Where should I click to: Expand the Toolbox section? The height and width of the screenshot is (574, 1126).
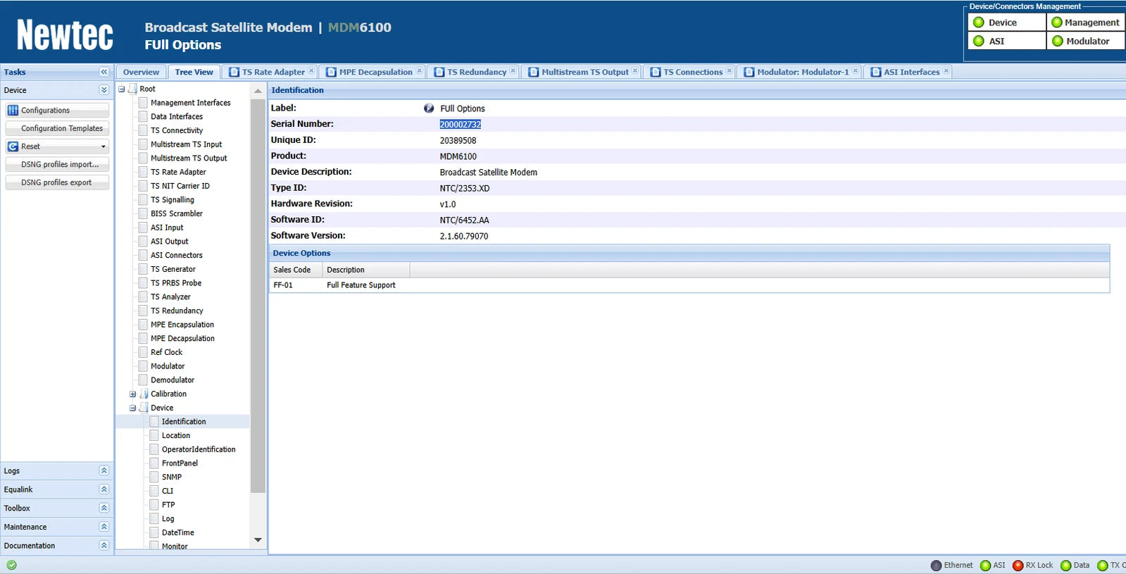tap(104, 508)
